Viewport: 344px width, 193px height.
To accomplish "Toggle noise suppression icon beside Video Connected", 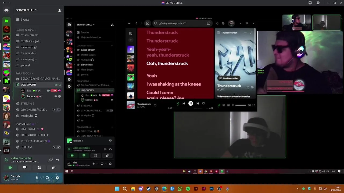I will coord(51,160).
